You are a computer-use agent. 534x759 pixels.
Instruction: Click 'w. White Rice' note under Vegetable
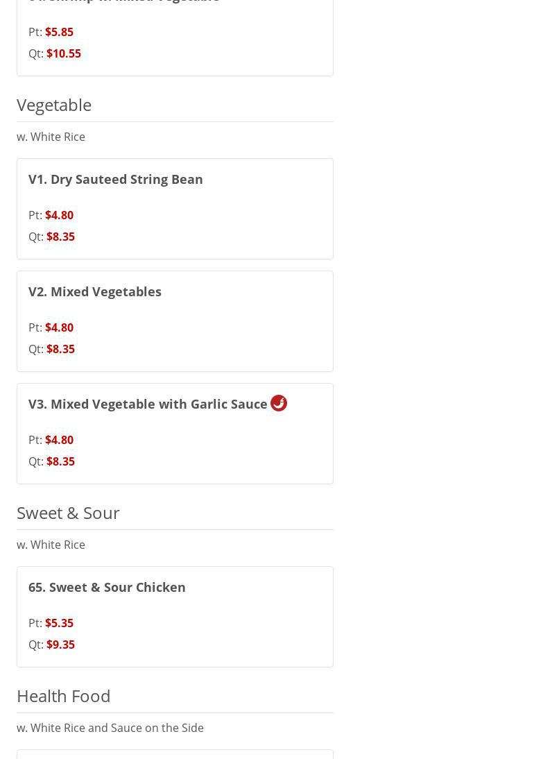click(51, 137)
